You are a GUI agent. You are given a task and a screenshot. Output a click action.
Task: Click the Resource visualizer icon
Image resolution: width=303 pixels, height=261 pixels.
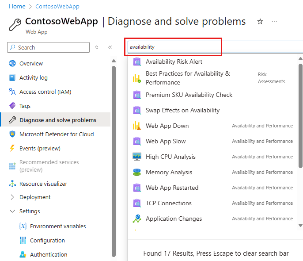(12, 184)
